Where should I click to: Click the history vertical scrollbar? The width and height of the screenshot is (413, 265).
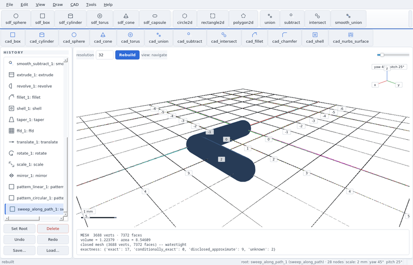point(66,137)
